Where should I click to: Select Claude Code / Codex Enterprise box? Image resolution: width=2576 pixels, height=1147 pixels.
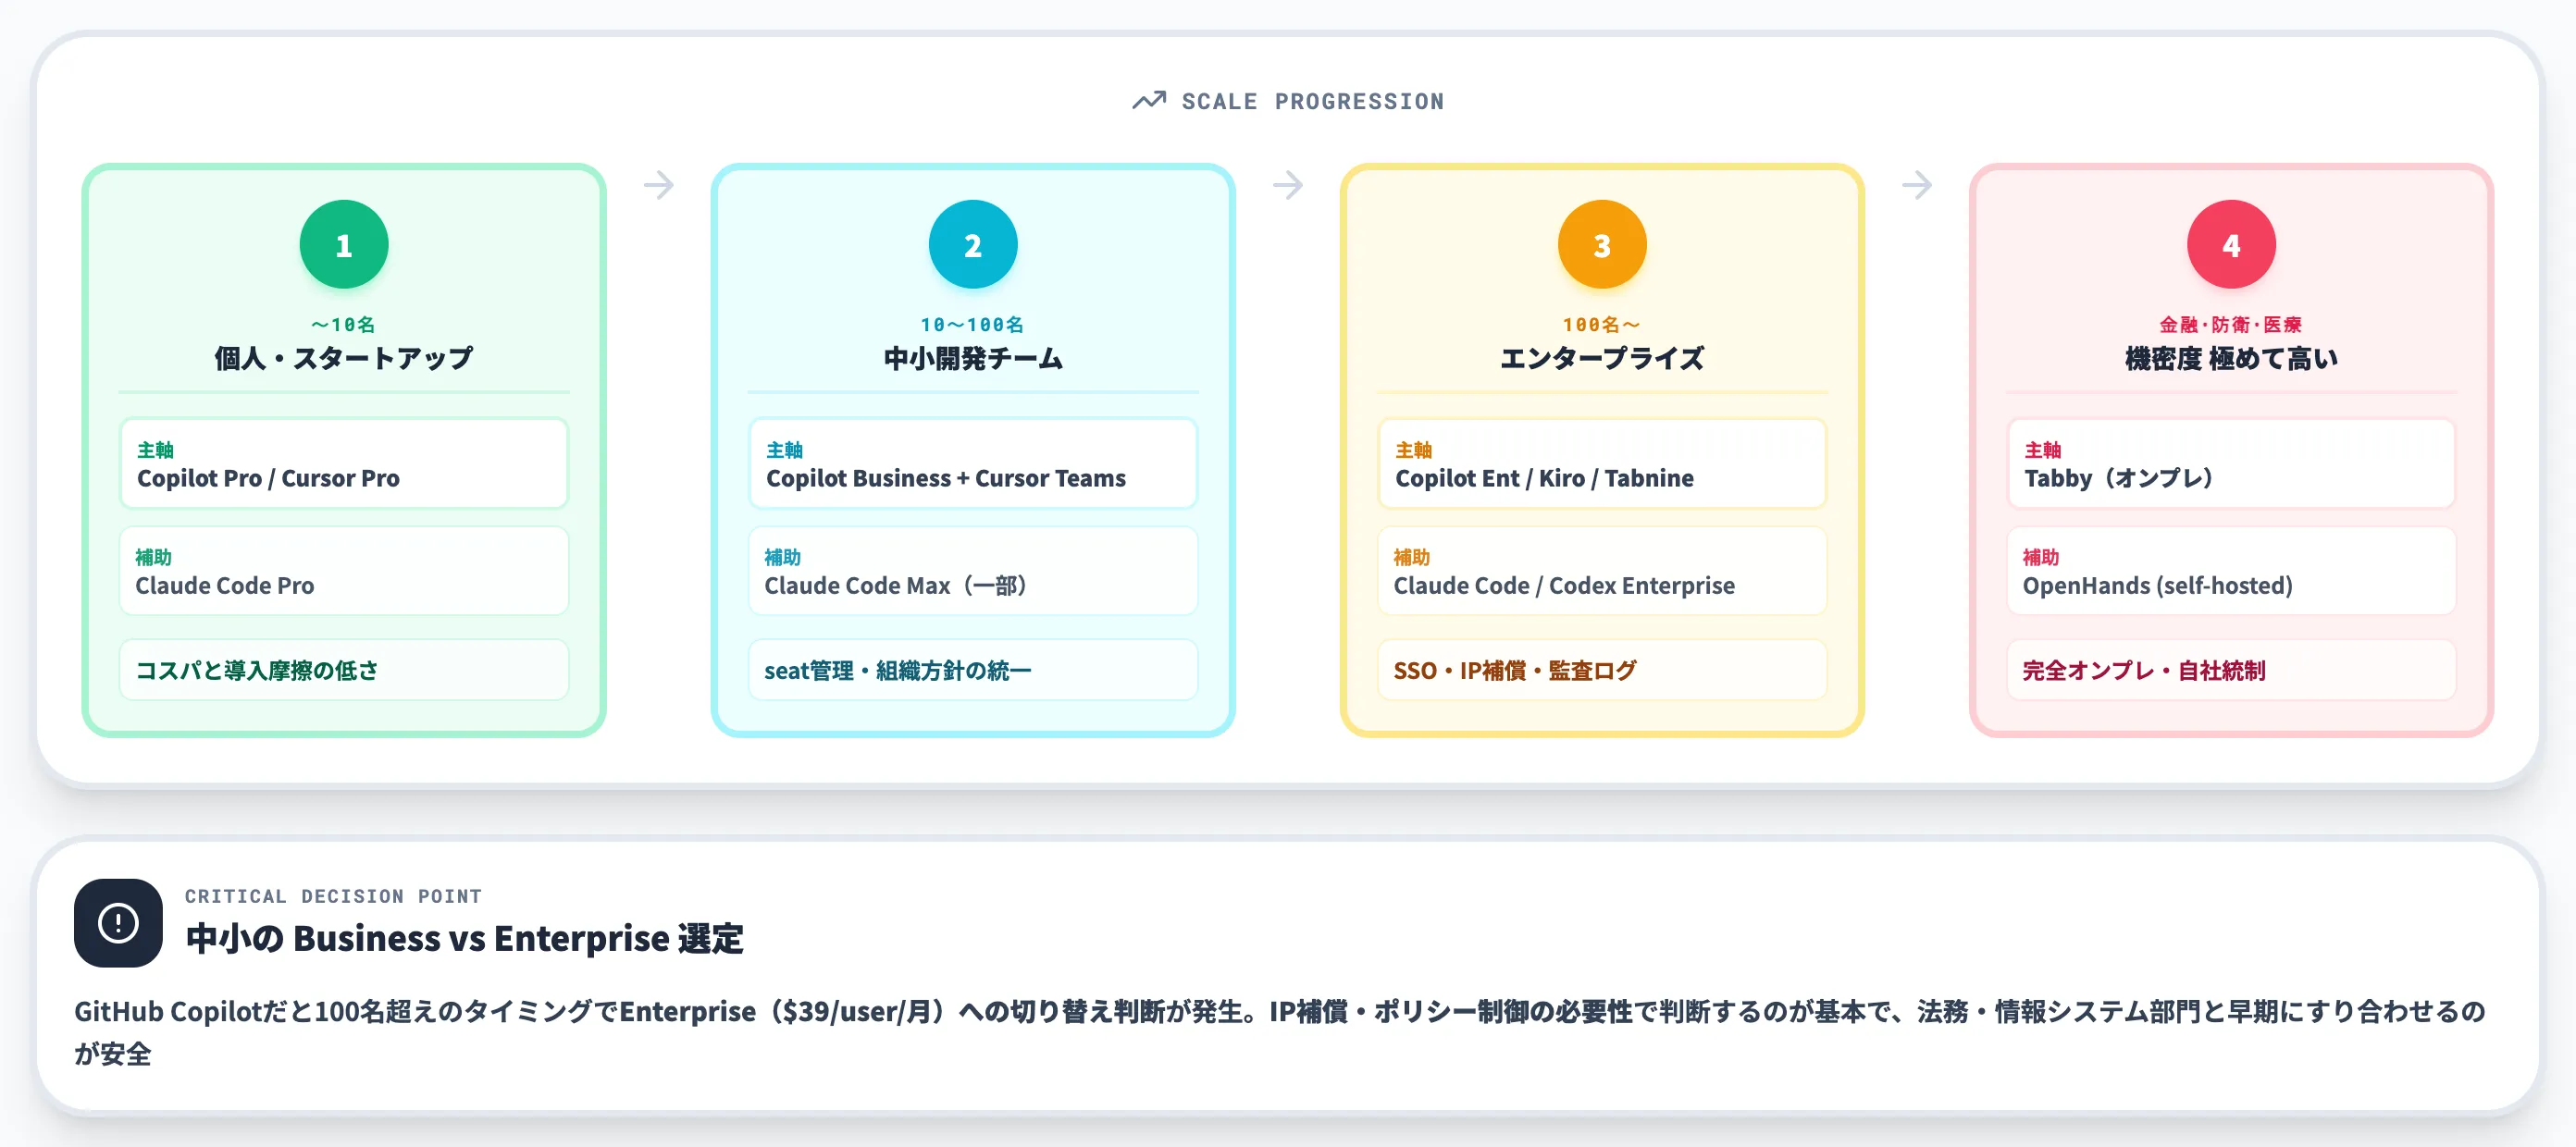click(x=1602, y=570)
